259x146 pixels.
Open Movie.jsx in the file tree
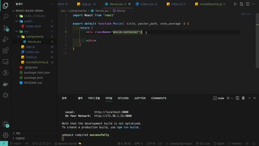tap(34, 42)
